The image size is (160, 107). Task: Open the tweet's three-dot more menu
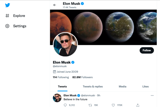tap(152, 95)
